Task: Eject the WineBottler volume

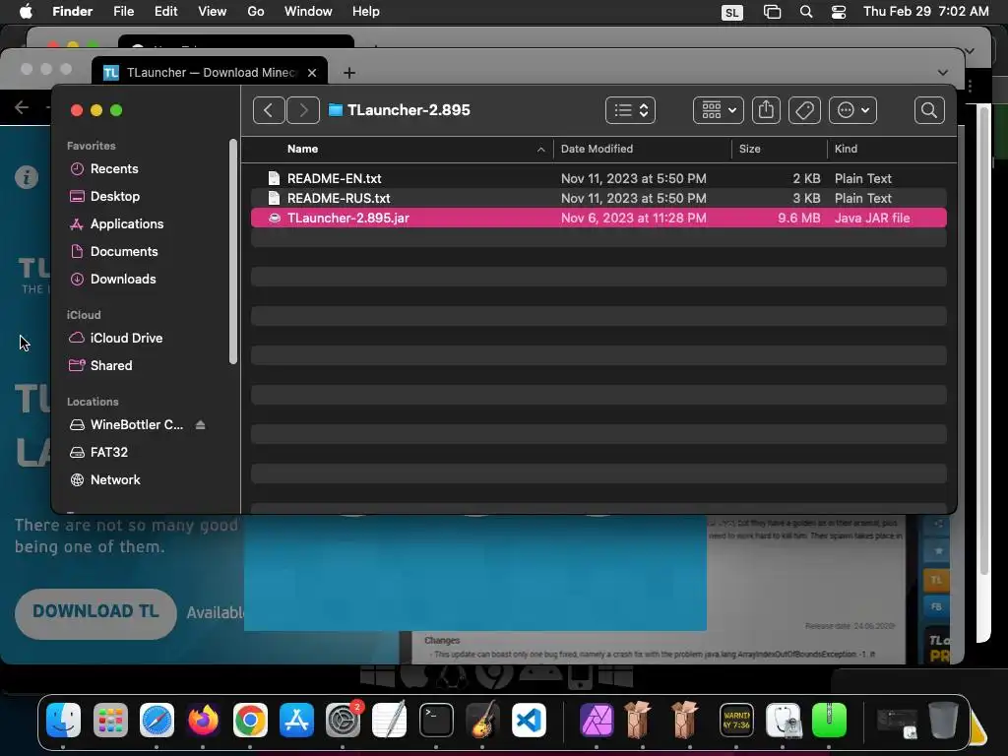Action: [200, 424]
